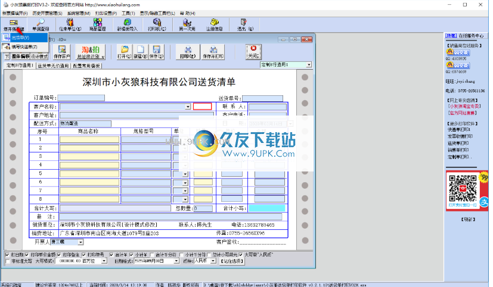
Task: Click the 新模板导入 template import icon
Action: 128,24
